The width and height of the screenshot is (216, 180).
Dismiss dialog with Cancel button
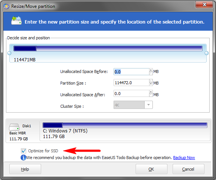click(188, 169)
